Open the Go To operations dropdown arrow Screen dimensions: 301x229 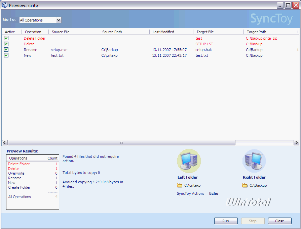(x=59, y=20)
